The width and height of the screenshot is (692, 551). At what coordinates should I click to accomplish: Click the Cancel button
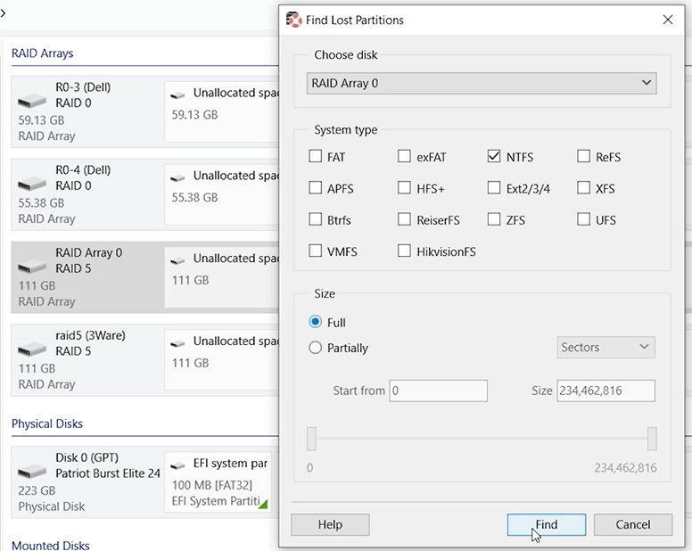(x=633, y=524)
